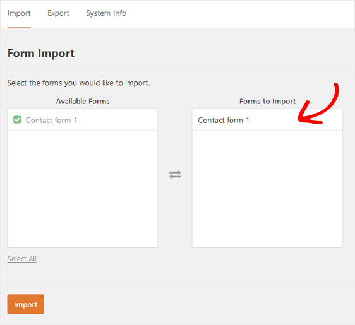Open the System Info tab
Screen dimensions: 355x325
[x=106, y=13]
